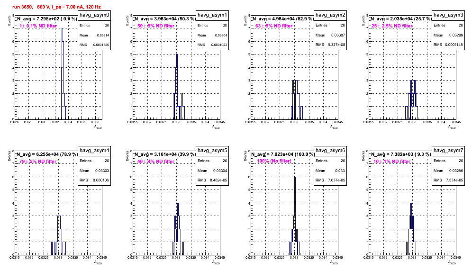The width and height of the screenshot is (472, 271).
Task: Select the havg_asym2 stats box title
Action: coord(330,15)
